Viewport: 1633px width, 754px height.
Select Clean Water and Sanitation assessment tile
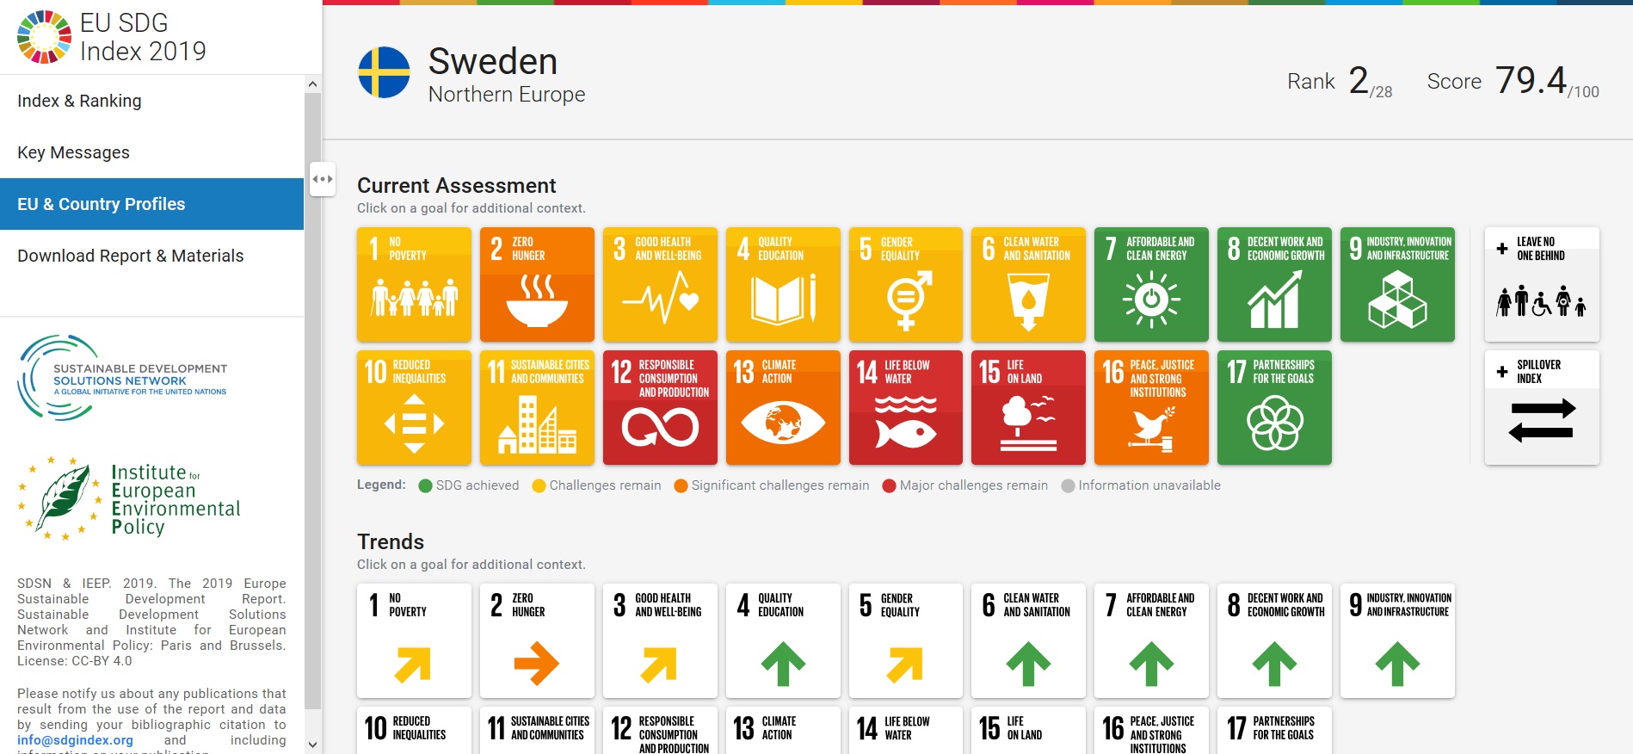1028,285
